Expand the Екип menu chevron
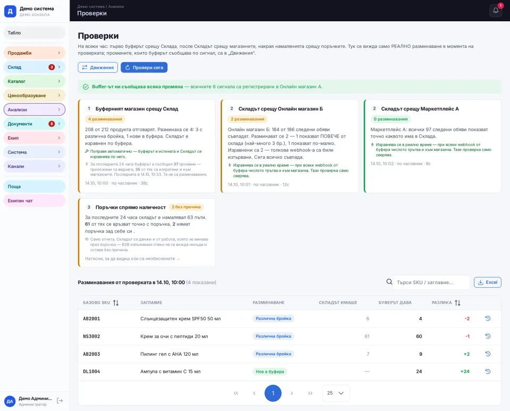The height and width of the screenshot is (411, 510). (x=59, y=138)
